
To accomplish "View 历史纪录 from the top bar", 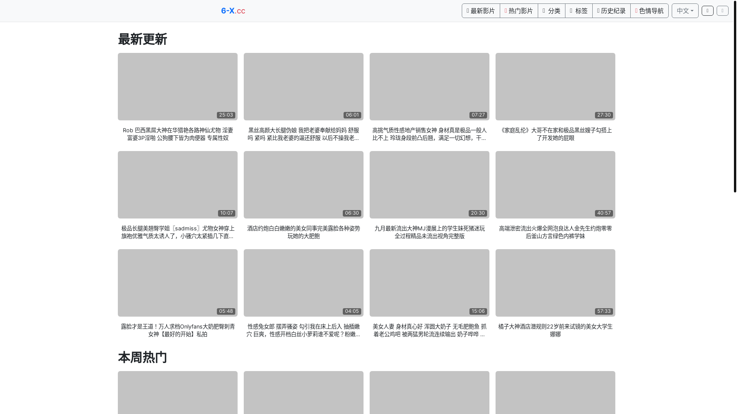I will (611, 11).
